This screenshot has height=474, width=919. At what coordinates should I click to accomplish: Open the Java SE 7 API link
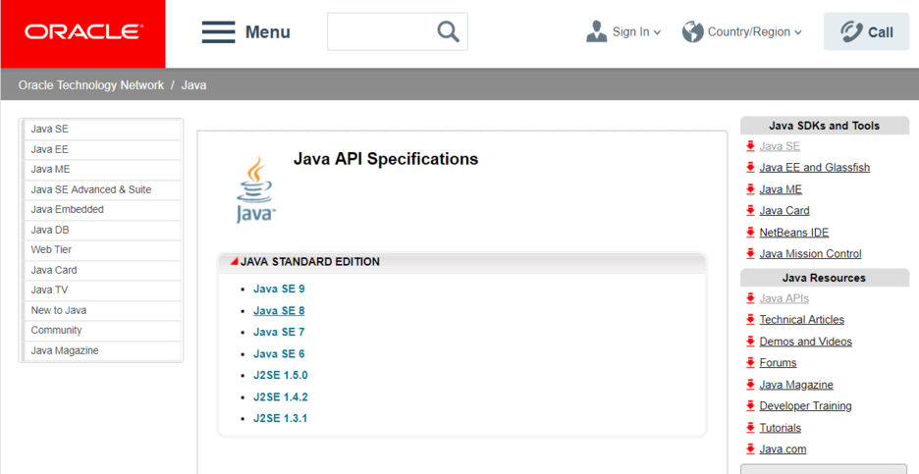point(279,333)
